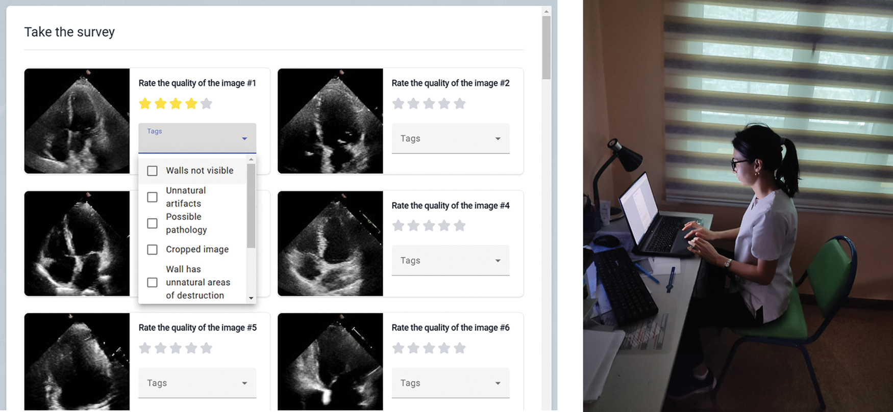Rate image #2 with five stars
Viewport: 893px width, 412px height.
pos(459,104)
